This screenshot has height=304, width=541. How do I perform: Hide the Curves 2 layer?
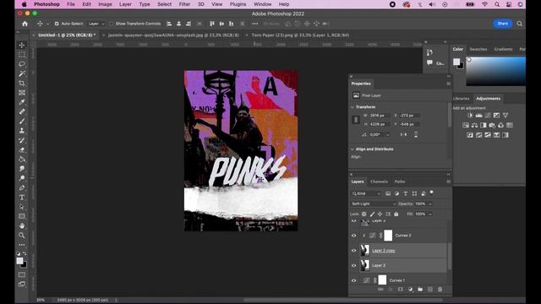353,236
